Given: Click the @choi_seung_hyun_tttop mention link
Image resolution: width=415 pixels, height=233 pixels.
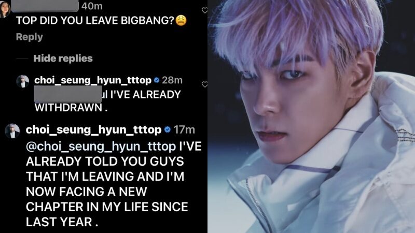Looking at the screenshot, I should [x=101, y=147].
